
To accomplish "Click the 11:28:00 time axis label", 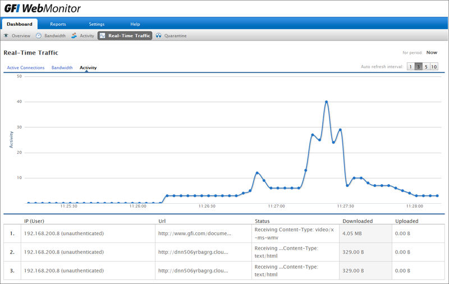I will (415, 206).
